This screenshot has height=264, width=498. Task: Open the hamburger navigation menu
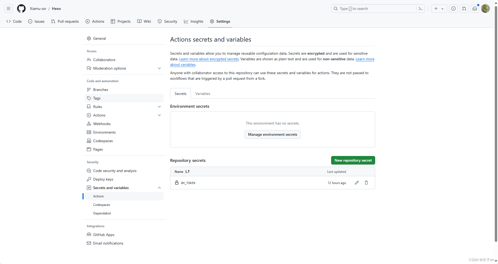coord(9,9)
